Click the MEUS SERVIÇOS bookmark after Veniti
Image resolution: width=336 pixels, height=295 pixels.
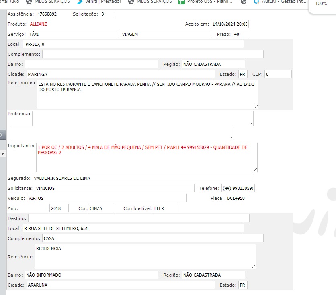click(150, 2)
